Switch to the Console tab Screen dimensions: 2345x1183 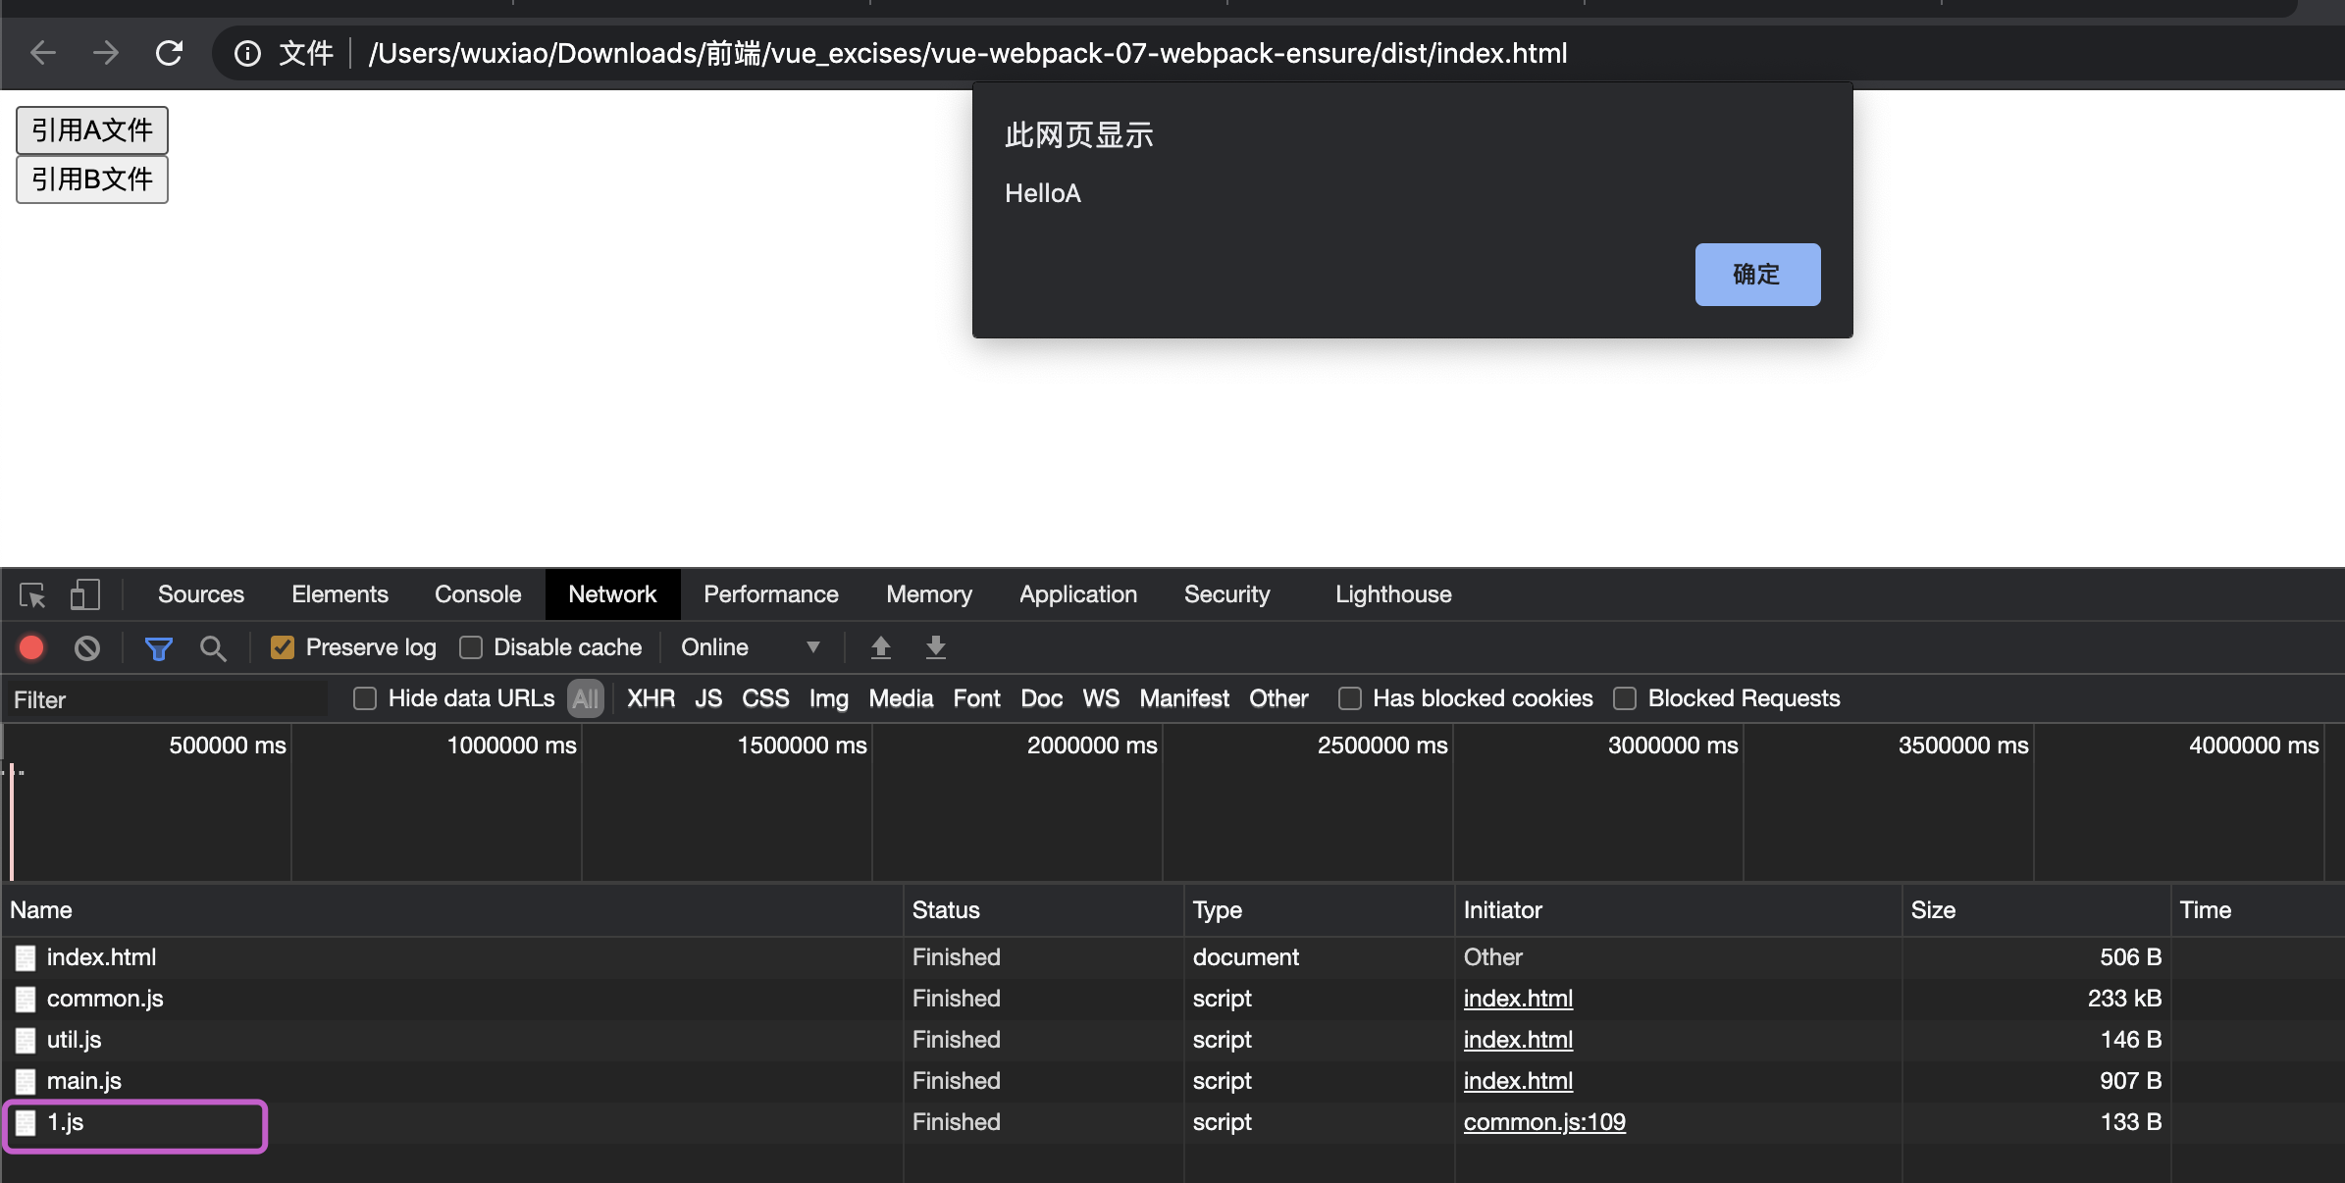[477, 593]
